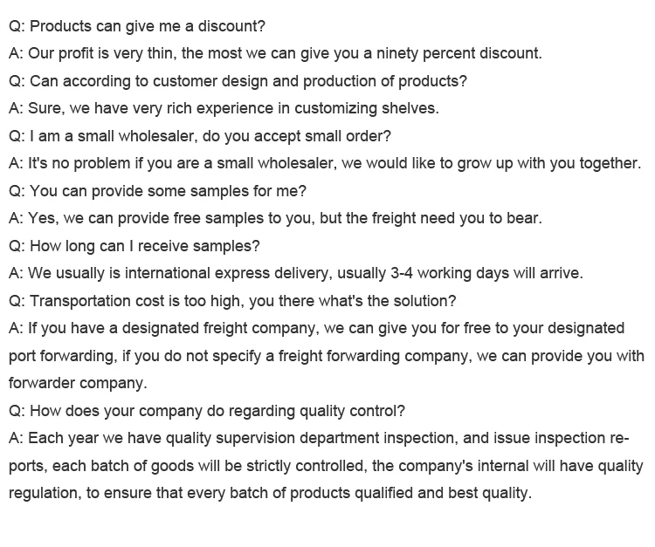The image size is (655, 547).
Task: Click the question "Products can give me a discount?"
Action: point(137,26)
